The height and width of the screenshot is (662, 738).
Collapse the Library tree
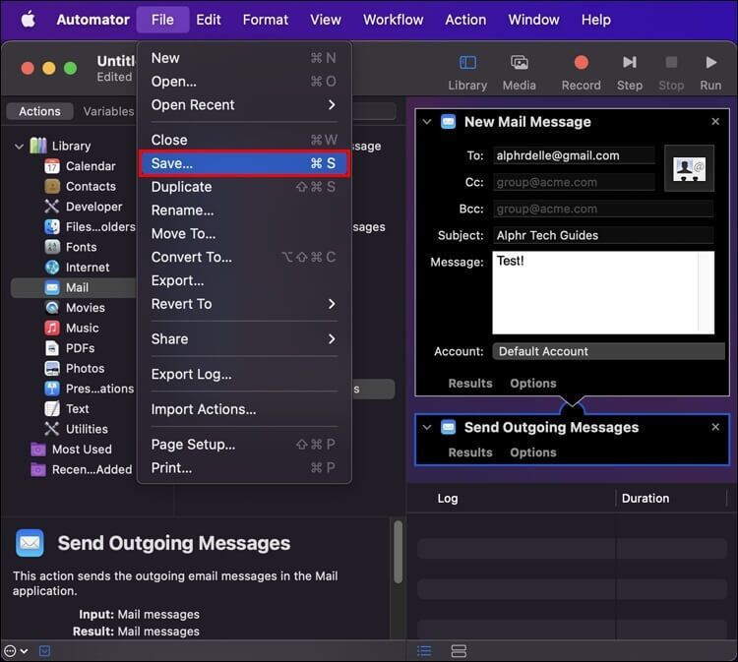tap(19, 147)
